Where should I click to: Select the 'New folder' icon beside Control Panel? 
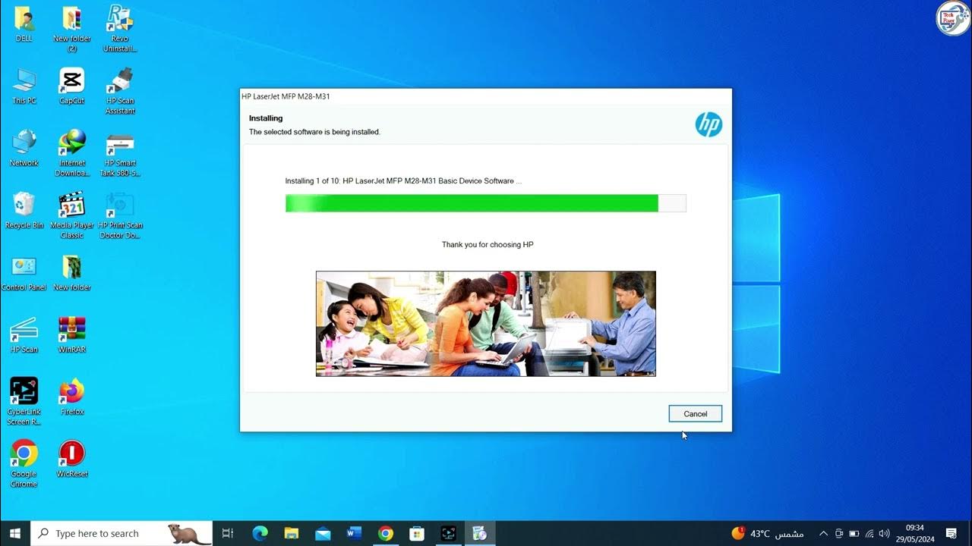coord(72,273)
